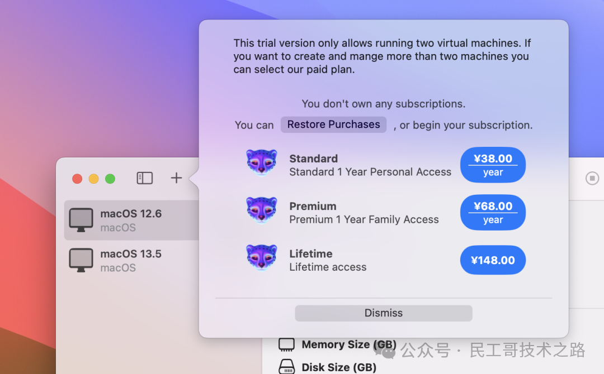
Task: Toggle the sidebar with the sidebar icon
Action: (145, 178)
